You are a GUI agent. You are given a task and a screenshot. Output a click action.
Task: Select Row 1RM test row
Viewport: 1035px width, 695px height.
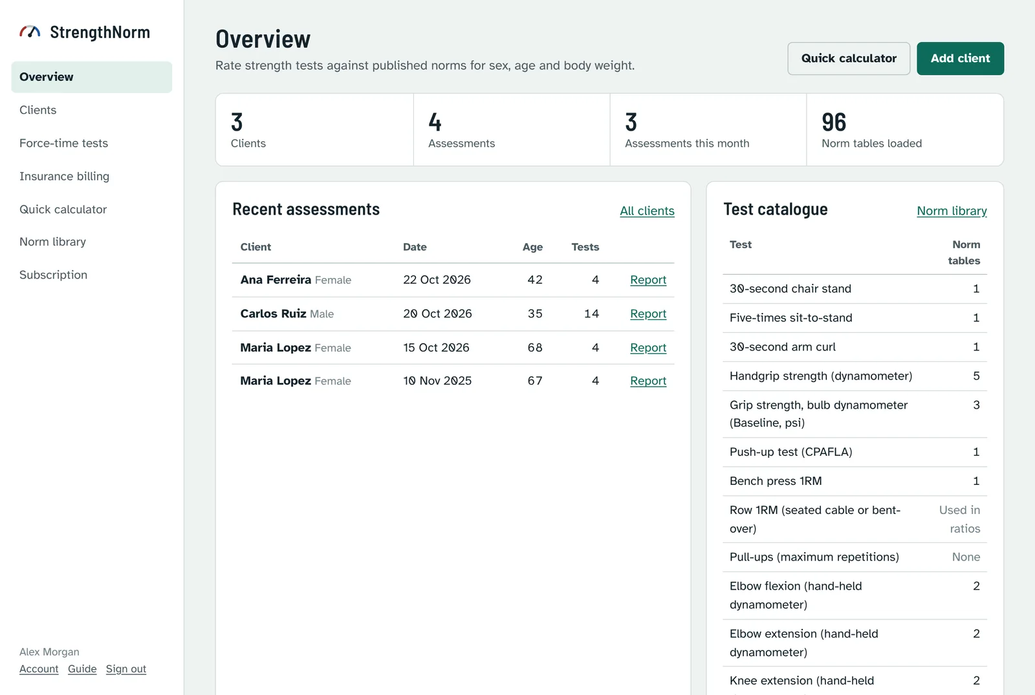point(855,519)
